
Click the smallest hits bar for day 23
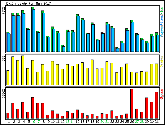coord(117,50)
